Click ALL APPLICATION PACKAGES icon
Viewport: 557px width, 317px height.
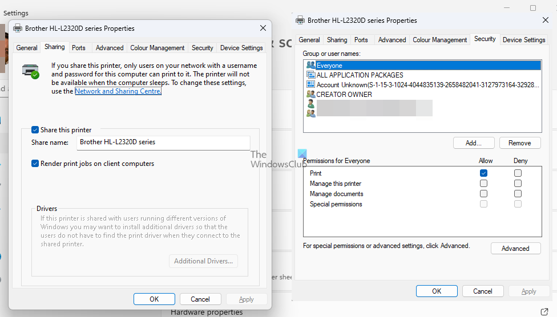click(x=311, y=75)
